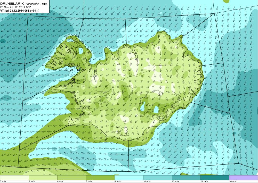Click the '10 m/s' legend label

[x=147, y=181]
